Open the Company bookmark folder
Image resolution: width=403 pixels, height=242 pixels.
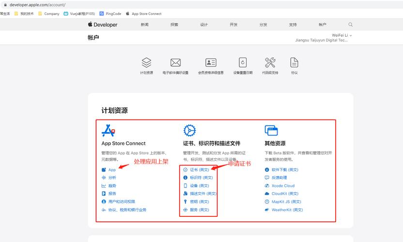coord(48,14)
